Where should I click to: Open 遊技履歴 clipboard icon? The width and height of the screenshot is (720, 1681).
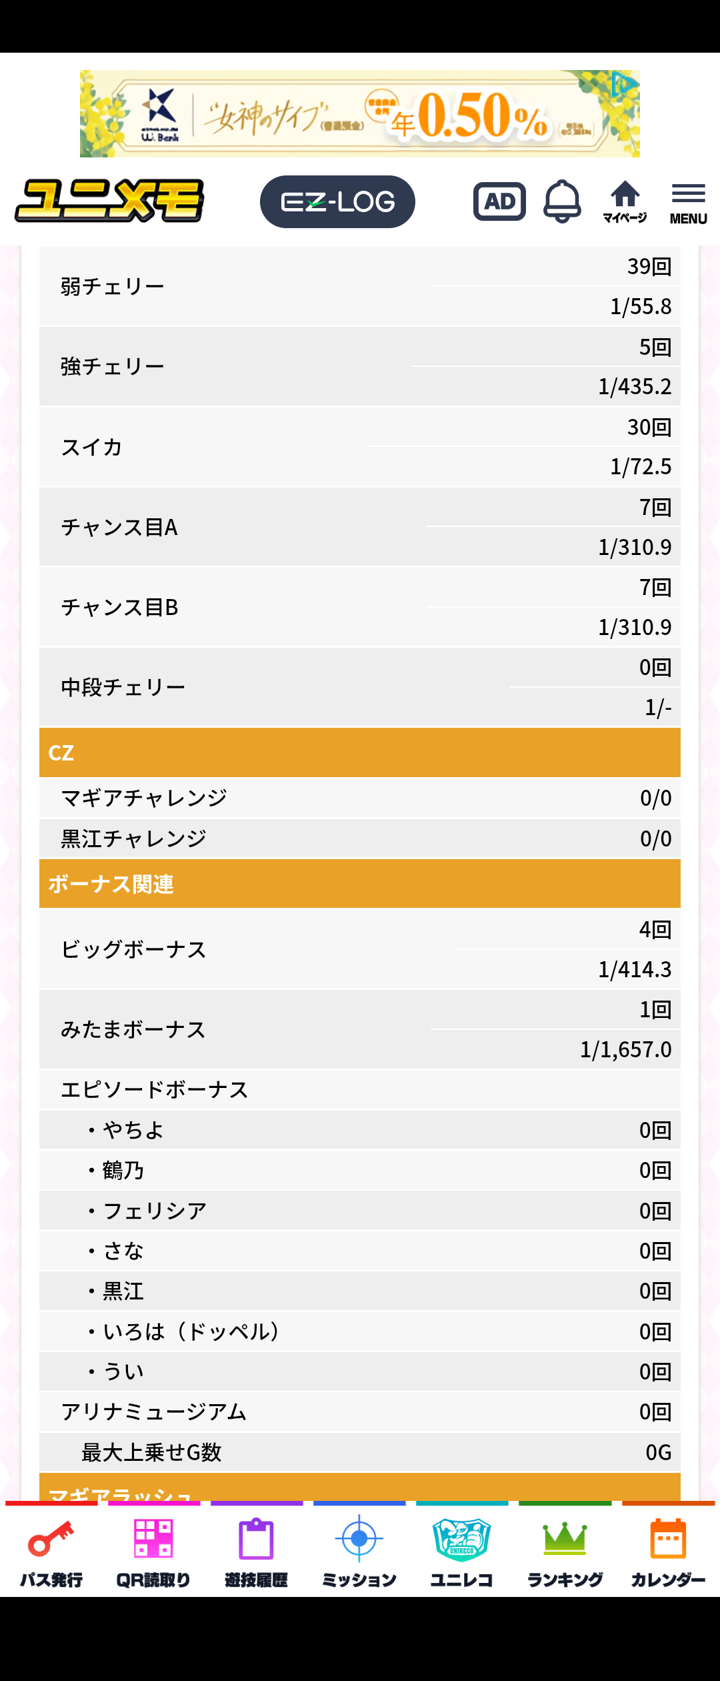click(256, 1550)
